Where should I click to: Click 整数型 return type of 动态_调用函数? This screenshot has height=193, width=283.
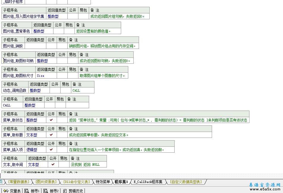(39, 90)
